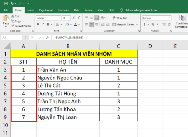Click Tell me what you want to do
188x137 pixels.
pos(141,10)
